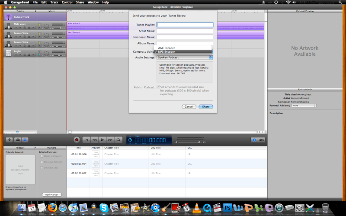Collapse the Tracks header triangle

(35, 11)
